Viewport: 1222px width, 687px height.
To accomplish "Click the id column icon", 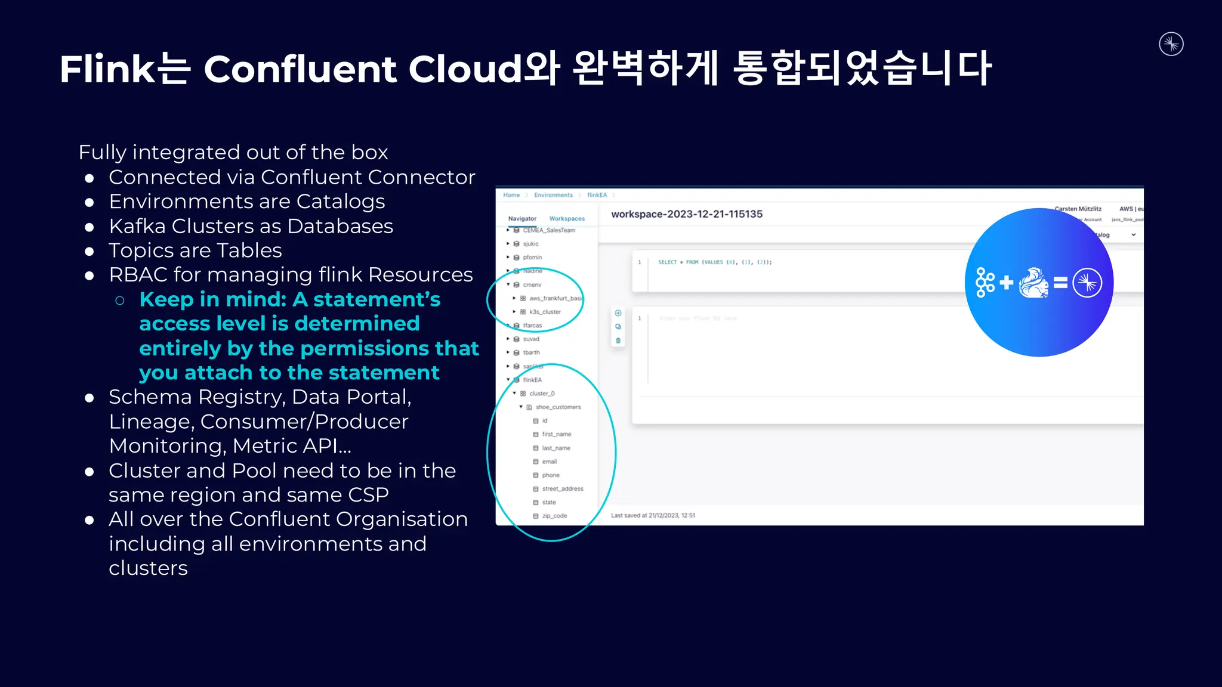I will tap(536, 421).
